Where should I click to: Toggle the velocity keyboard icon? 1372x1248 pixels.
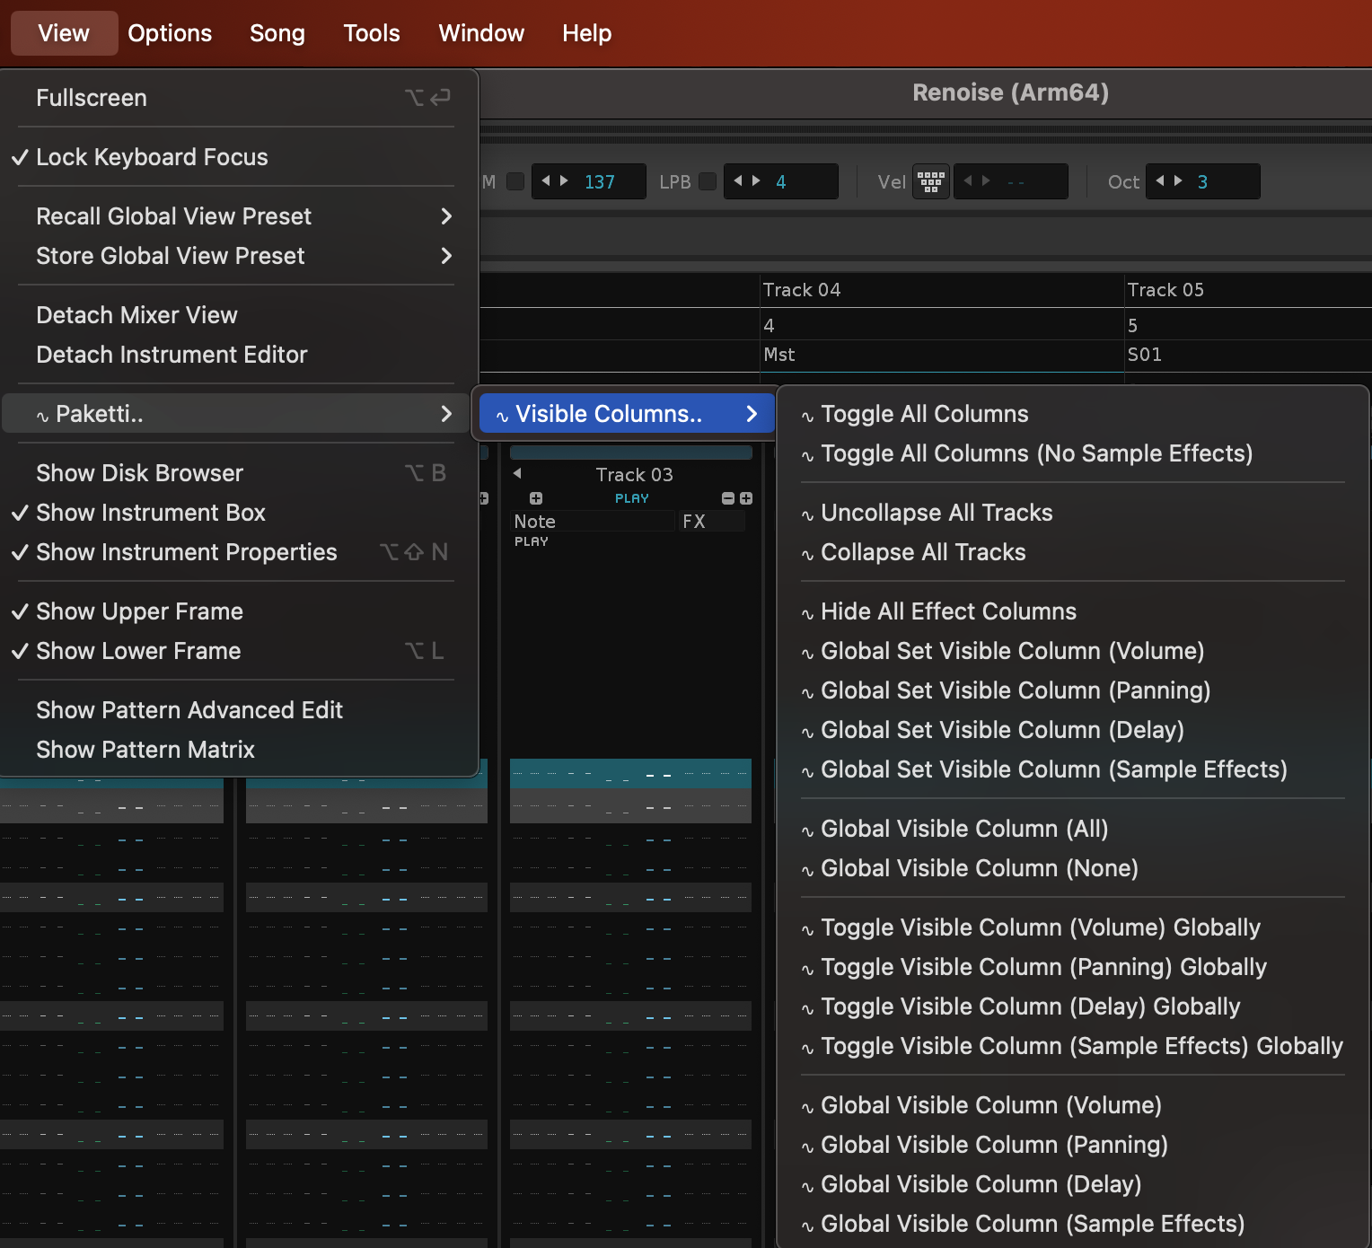pyautogui.click(x=931, y=182)
